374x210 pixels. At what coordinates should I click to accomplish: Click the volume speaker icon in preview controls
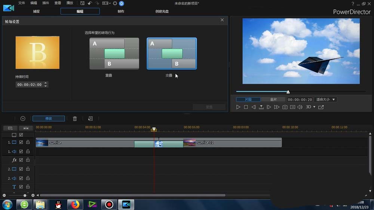(300, 107)
